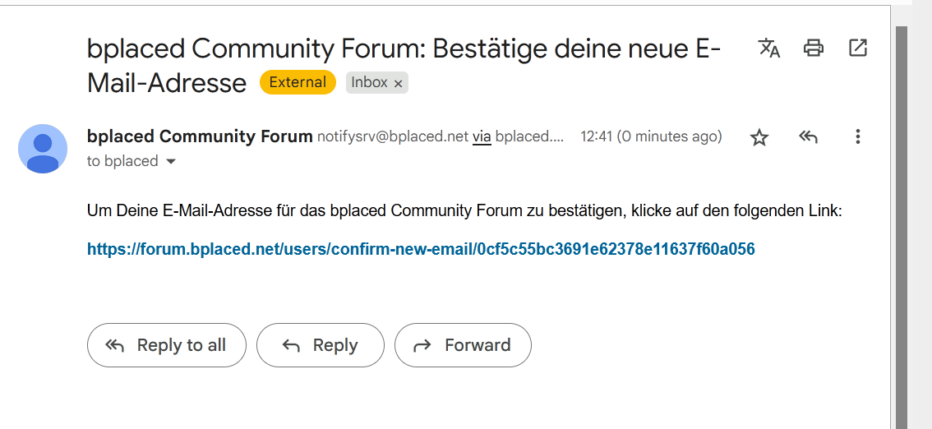Click the bold sender name bplaced Community Forum
The height and width of the screenshot is (429, 932).
(200, 136)
